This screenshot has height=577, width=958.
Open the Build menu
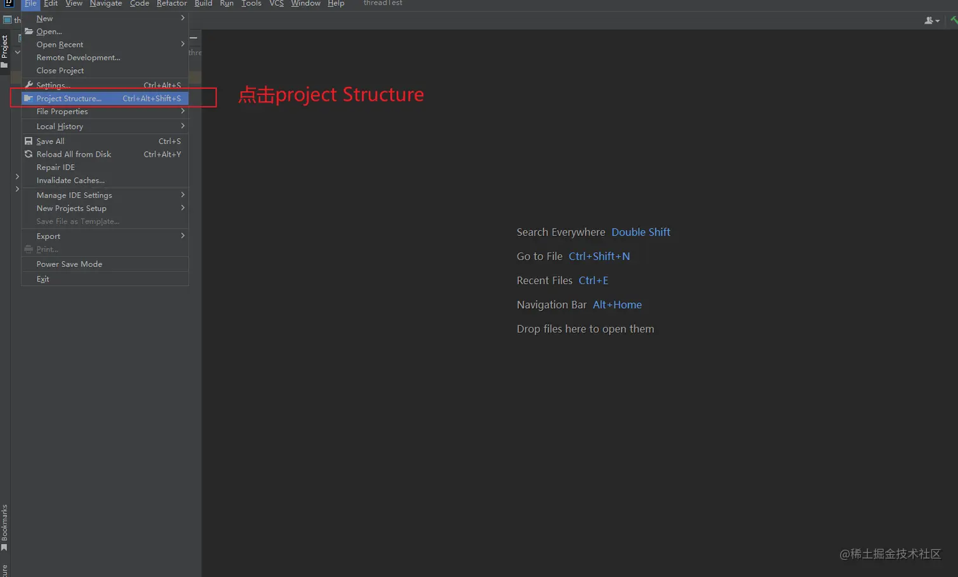(x=203, y=4)
